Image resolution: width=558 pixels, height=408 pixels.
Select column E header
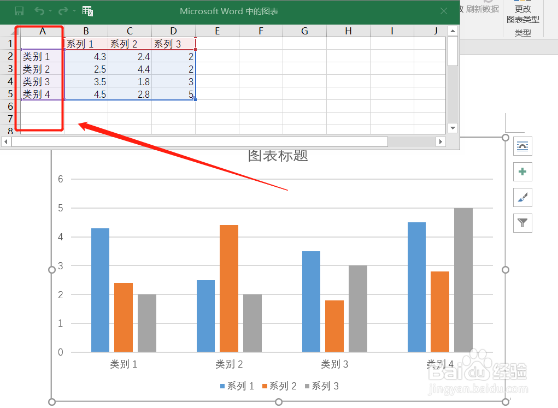coord(218,31)
